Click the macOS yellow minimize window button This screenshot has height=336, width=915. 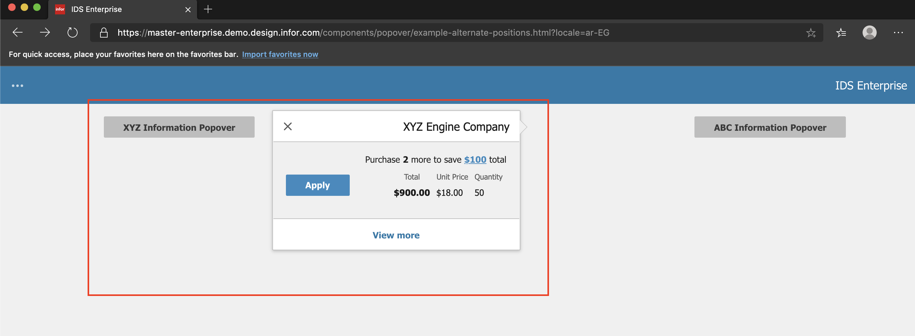pyautogui.click(x=24, y=8)
